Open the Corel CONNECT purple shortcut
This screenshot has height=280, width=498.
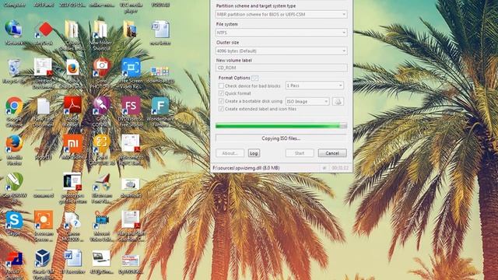(102, 106)
